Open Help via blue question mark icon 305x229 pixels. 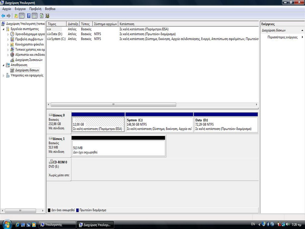point(29,16)
